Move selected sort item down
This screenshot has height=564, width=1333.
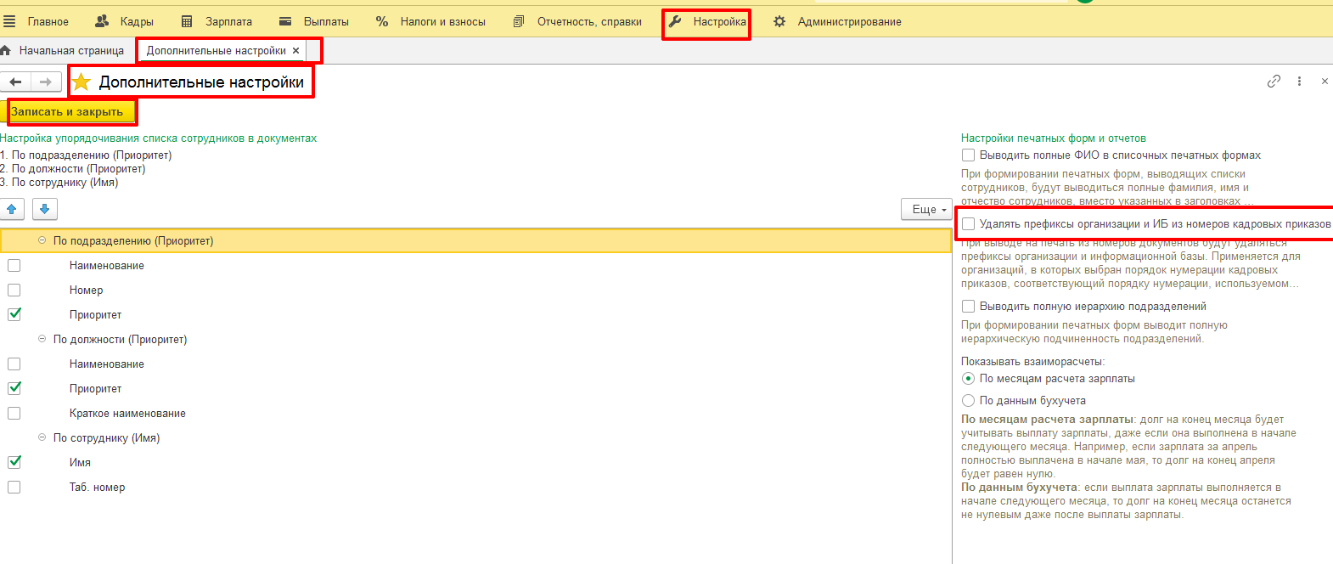point(45,209)
